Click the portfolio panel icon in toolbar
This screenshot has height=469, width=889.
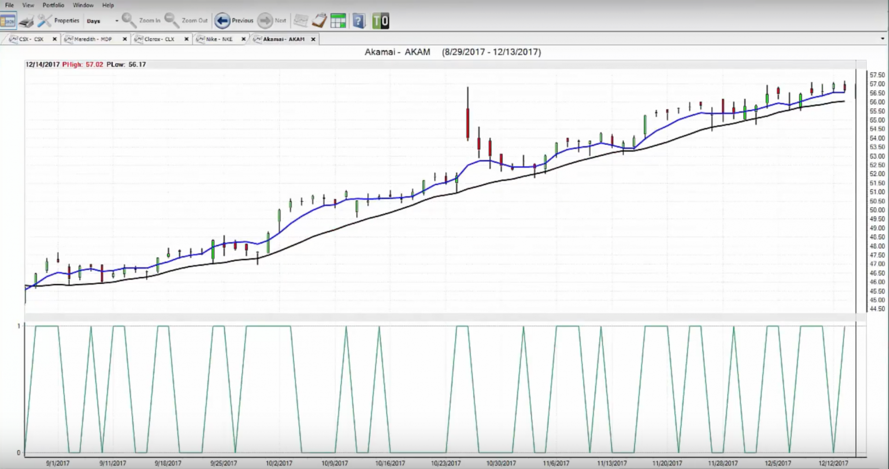point(8,21)
